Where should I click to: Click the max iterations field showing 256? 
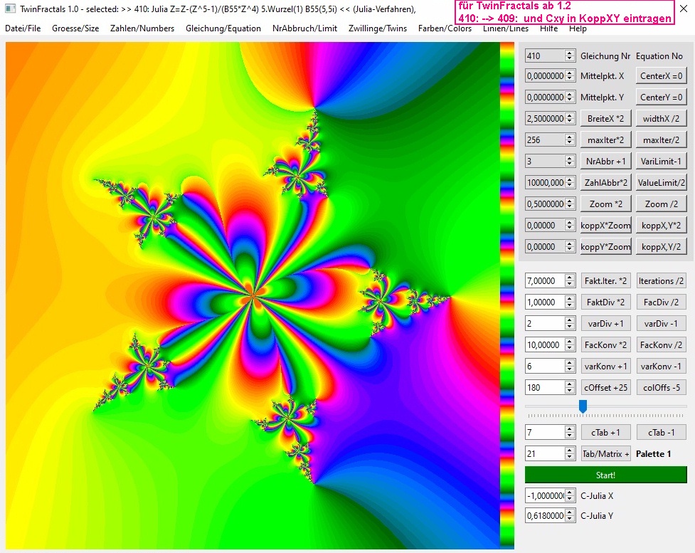tap(545, 139)
